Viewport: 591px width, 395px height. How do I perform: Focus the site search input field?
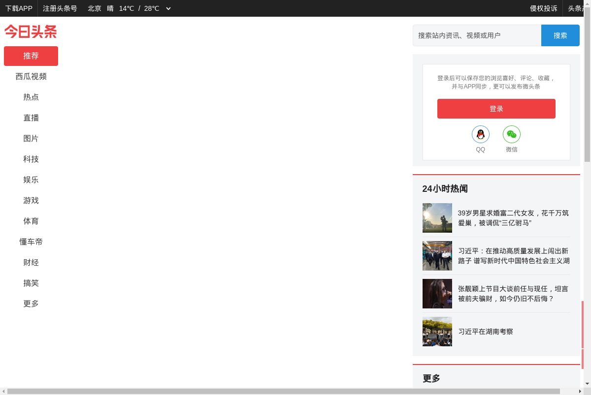[x=477, y=35]
